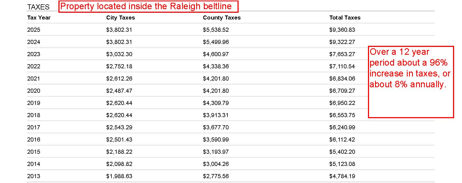462x183 pixels.
Task: Select the TAXES section heading
Action: (38, 7)
